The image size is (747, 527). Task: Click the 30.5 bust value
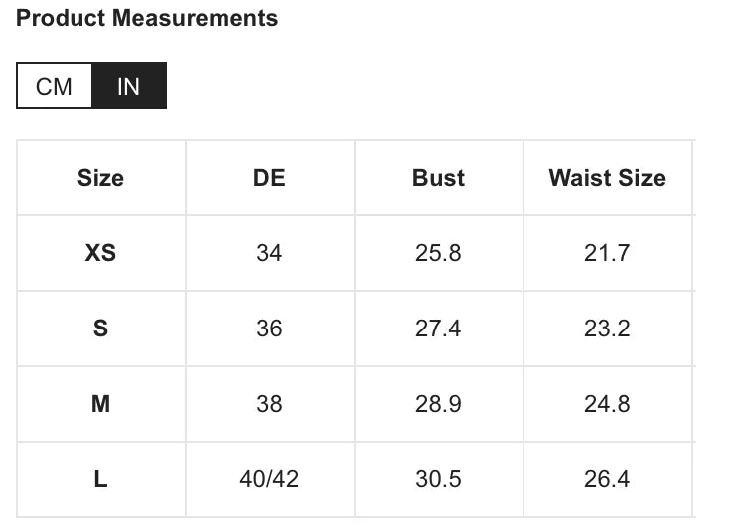tap(438, 479)
